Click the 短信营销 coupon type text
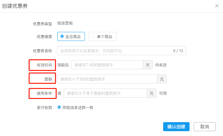 click(65, 23)
